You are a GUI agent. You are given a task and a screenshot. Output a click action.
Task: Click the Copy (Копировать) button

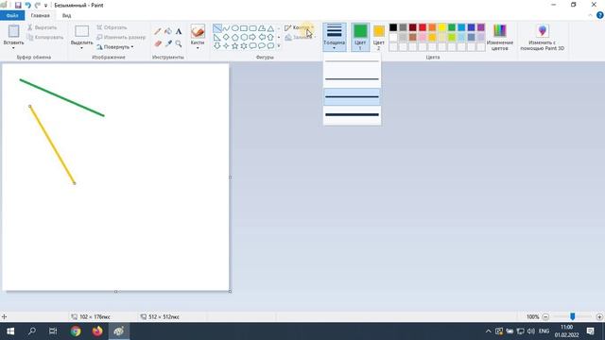click(45, 38)
